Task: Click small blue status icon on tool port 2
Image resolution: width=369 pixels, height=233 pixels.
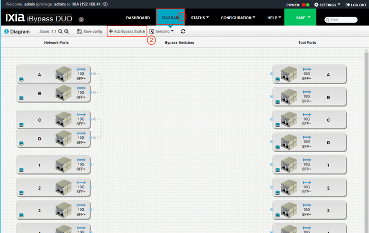Action: 277,193
